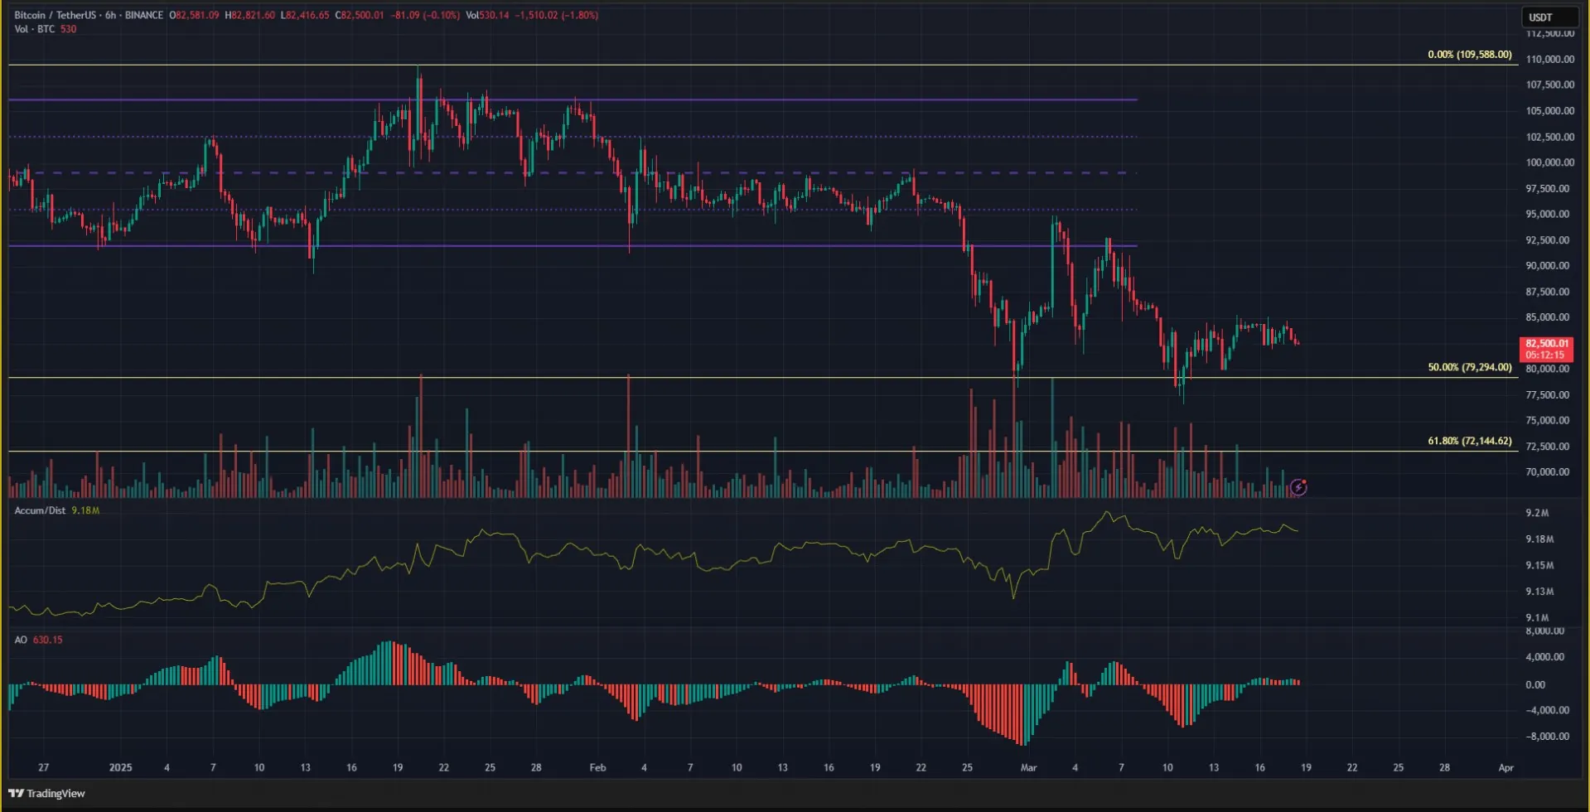Click the 97,500.00 price axis label
Image resolution: width=1590 pixels, height=812 pixels.
click(1548, 189)
